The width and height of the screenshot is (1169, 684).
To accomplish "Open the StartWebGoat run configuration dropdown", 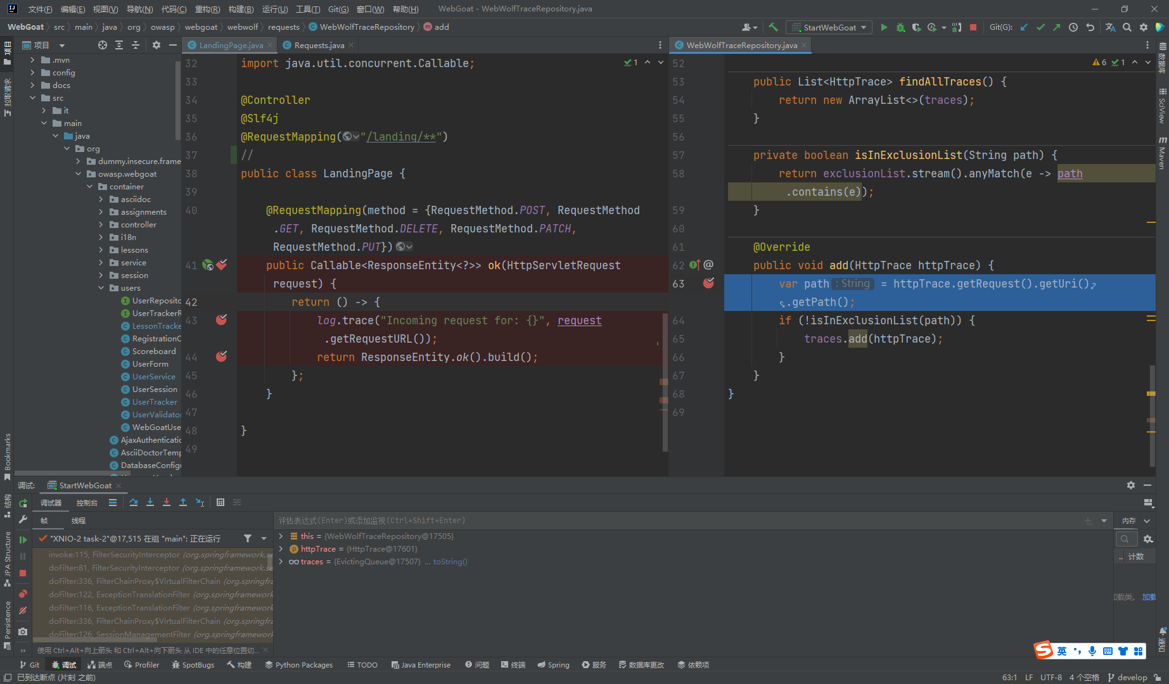I will pyautogui.click(x=829, y=27).
